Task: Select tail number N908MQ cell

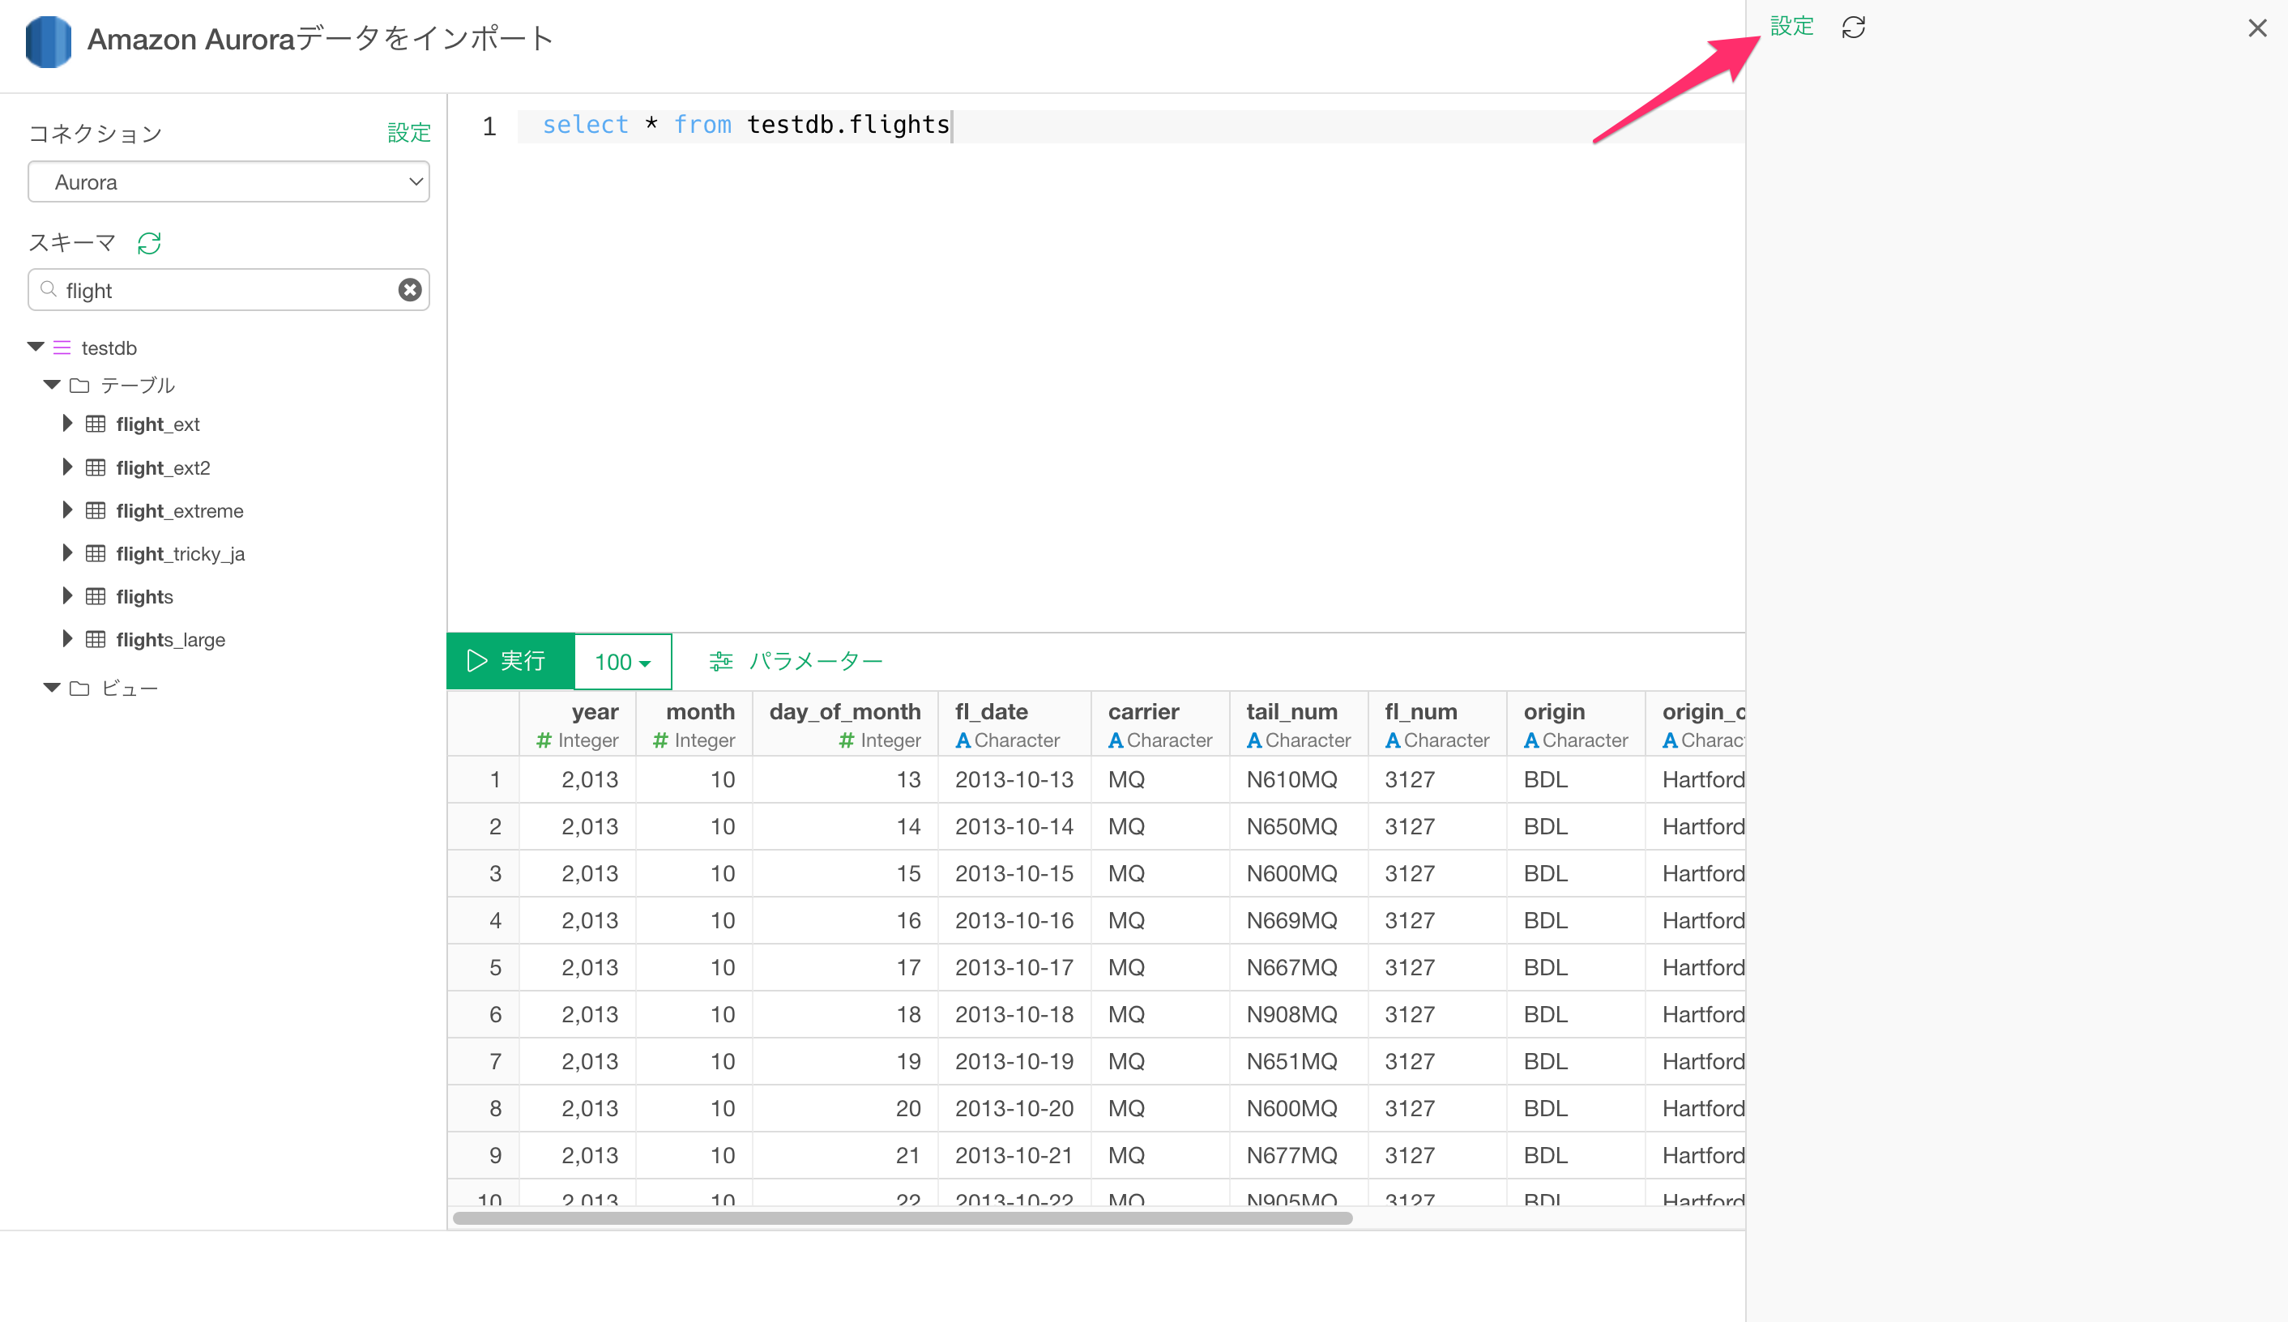Action: point(1299,1014)
